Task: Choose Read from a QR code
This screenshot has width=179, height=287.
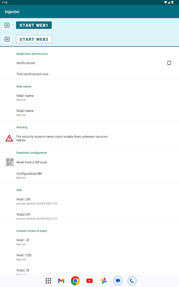Action: (x=89, y=162)
